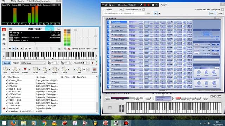Click the Pitch knob
225x126 pixels.
(5, 69)
